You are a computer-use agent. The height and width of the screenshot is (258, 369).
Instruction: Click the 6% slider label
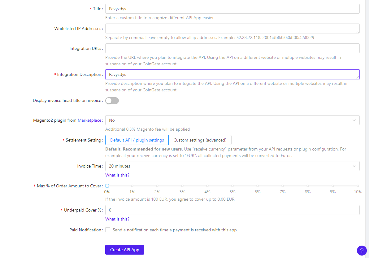coord(258,192)
